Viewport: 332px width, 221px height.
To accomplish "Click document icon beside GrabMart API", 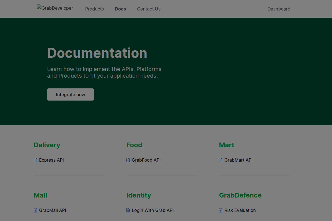I will (221, 160).
